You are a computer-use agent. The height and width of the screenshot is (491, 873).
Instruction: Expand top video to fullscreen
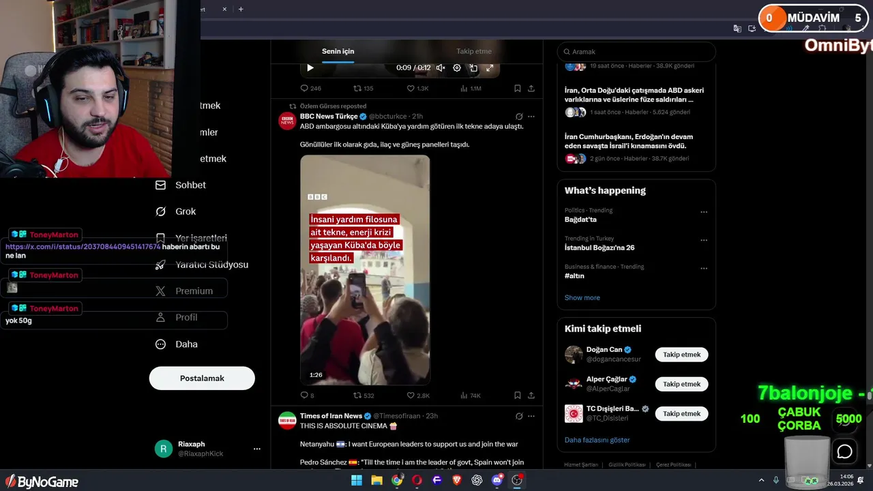(x=490, y=68)
